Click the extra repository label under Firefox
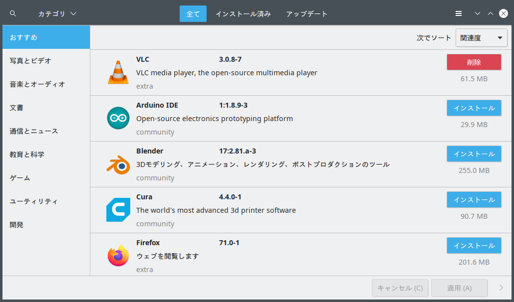 [x=145, y=269]
